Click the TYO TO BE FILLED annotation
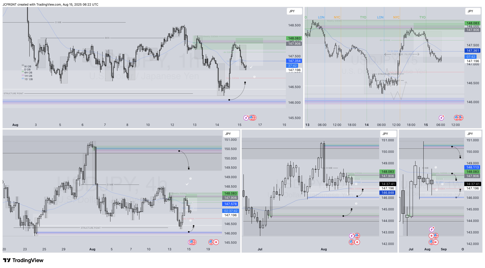The image size is (485, 268). [402, 54]
